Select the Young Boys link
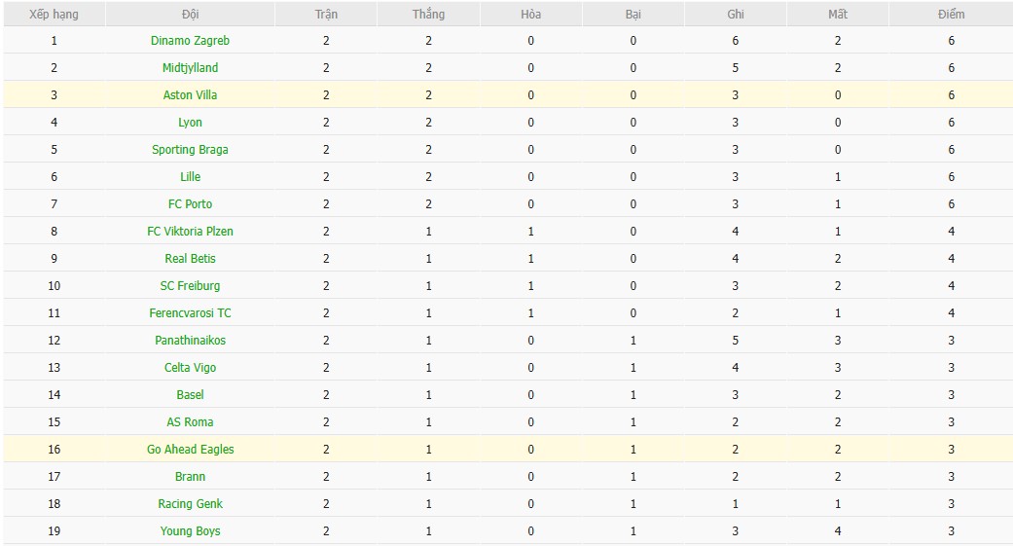This screenshot has width=1013, height=546. (x=190, y=531)
